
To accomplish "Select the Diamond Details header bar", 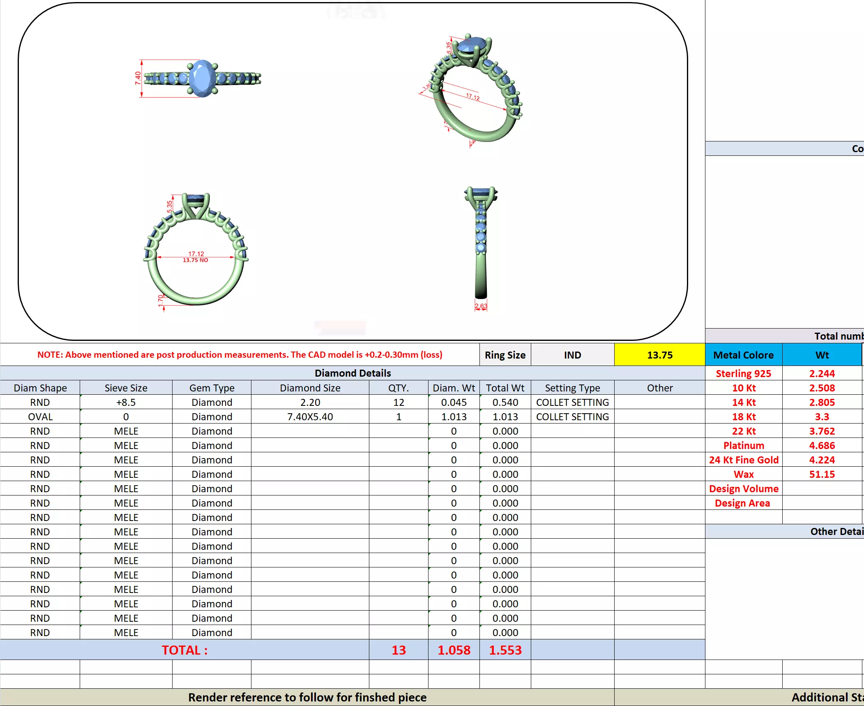I will 353,373.
